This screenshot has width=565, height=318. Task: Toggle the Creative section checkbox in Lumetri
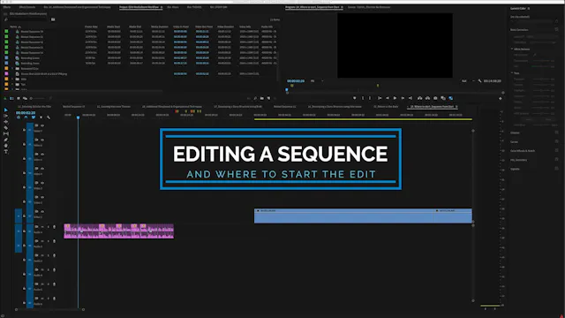click(x=557, y=132)
